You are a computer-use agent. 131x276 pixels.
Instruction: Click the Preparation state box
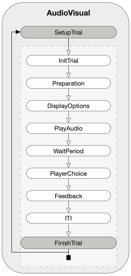click(x=68, y=83)
